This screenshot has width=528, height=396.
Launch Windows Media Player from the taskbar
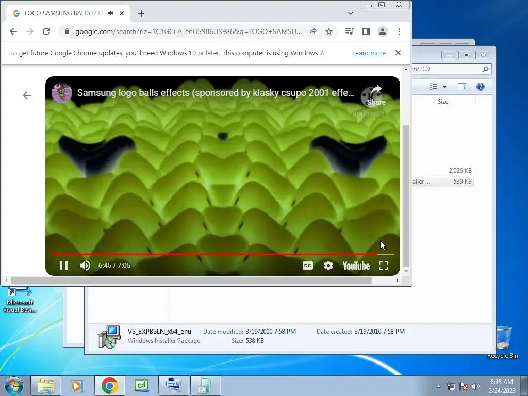pos(77,386)
